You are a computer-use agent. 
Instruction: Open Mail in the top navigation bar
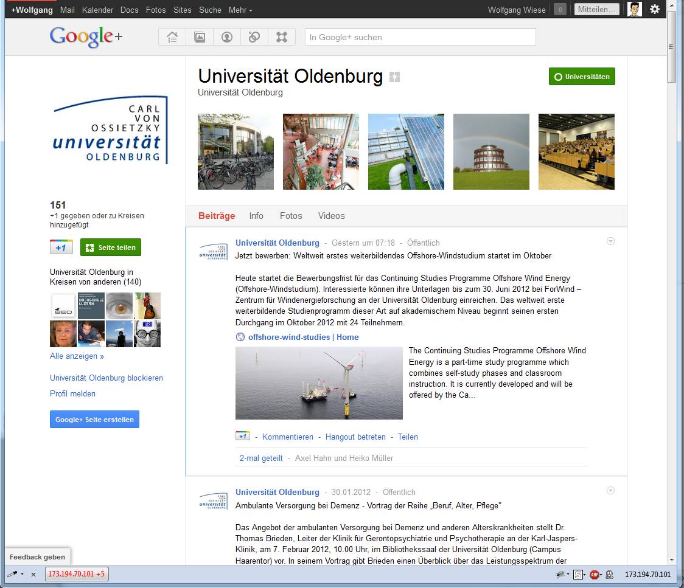(67, 10)
